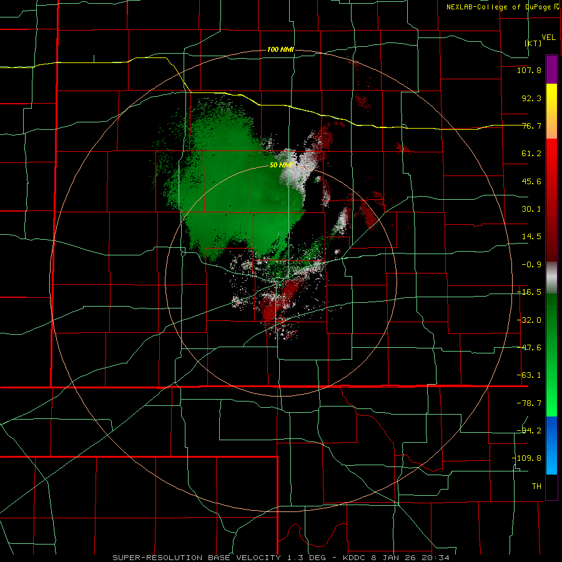Pick the gray segment of the color bar
This screenshot has height=562, width=562.
pyautogui.click(x=551, y=278)
